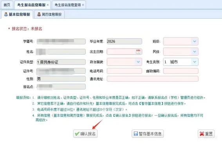222x144 pixels.
Task: Click the 学籍号 field
Action: pyautogui.click(x=61, y=41)
